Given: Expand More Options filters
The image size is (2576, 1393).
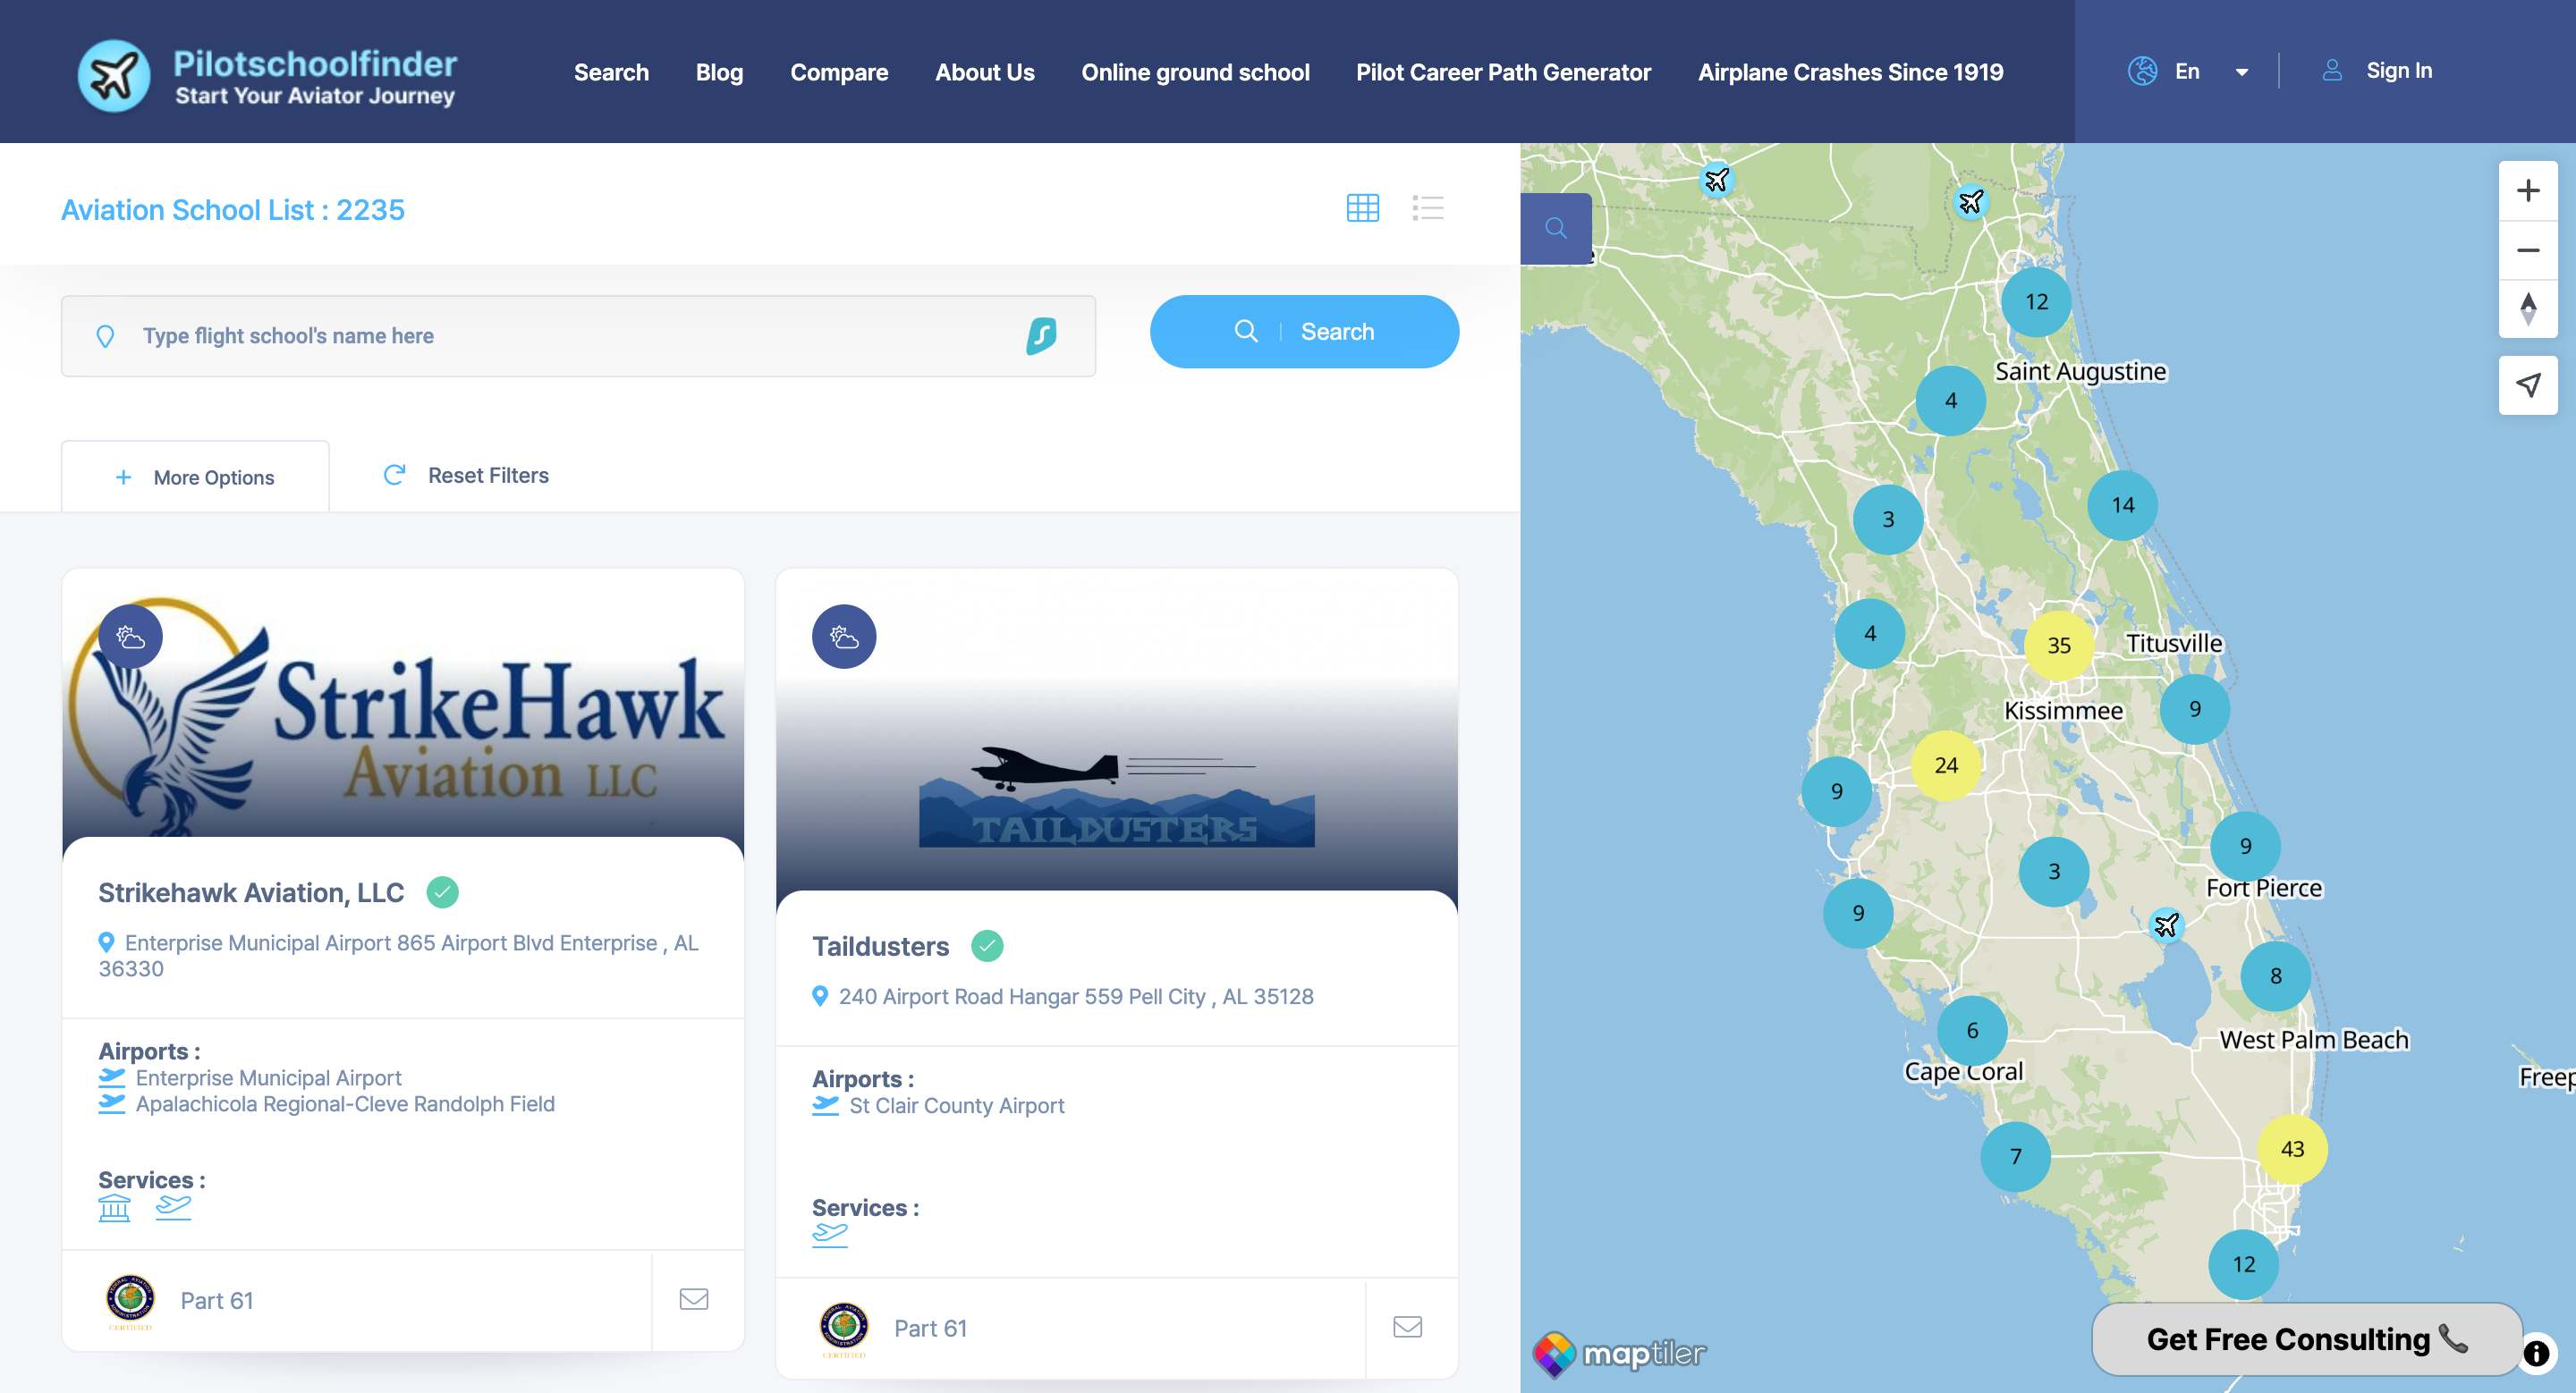Looking at the screenshot, I should [x=195, y=477].
